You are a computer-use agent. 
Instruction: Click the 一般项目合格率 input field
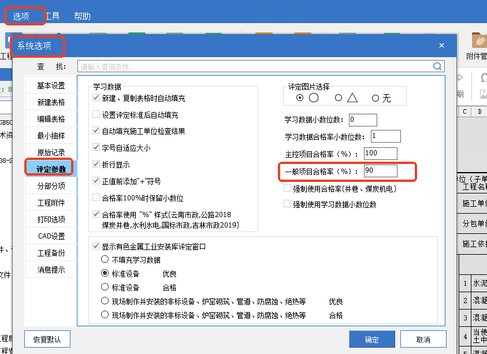pyautogui.click(x=380, y=171)
